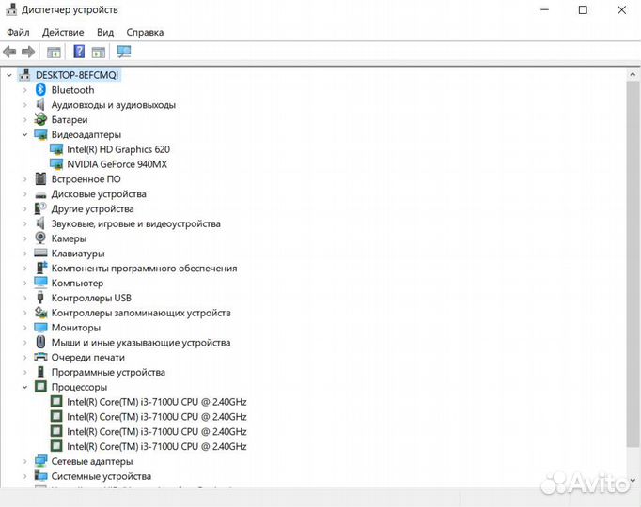Click the scrollbar down arrow
This screenshot has width=641, height=507.
click(633, 481)
